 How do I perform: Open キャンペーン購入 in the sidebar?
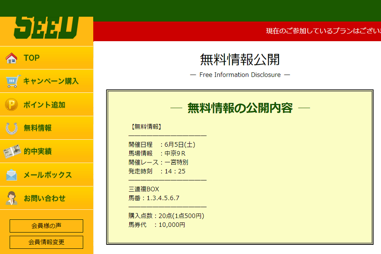tap(51, 81)
